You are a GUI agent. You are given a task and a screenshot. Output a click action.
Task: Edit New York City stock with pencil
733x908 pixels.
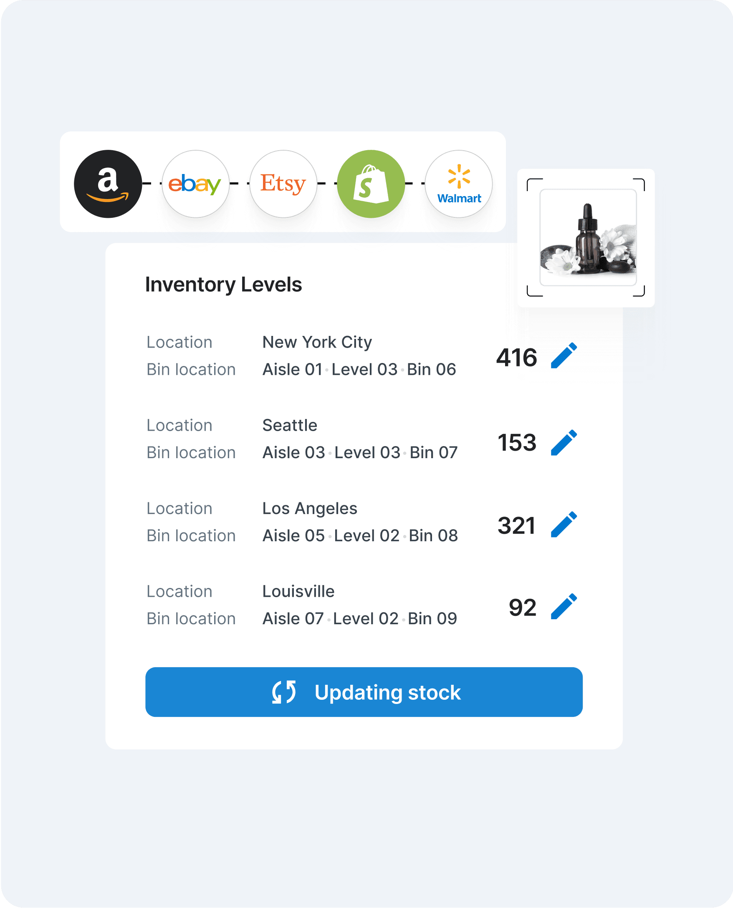(564, 356)
